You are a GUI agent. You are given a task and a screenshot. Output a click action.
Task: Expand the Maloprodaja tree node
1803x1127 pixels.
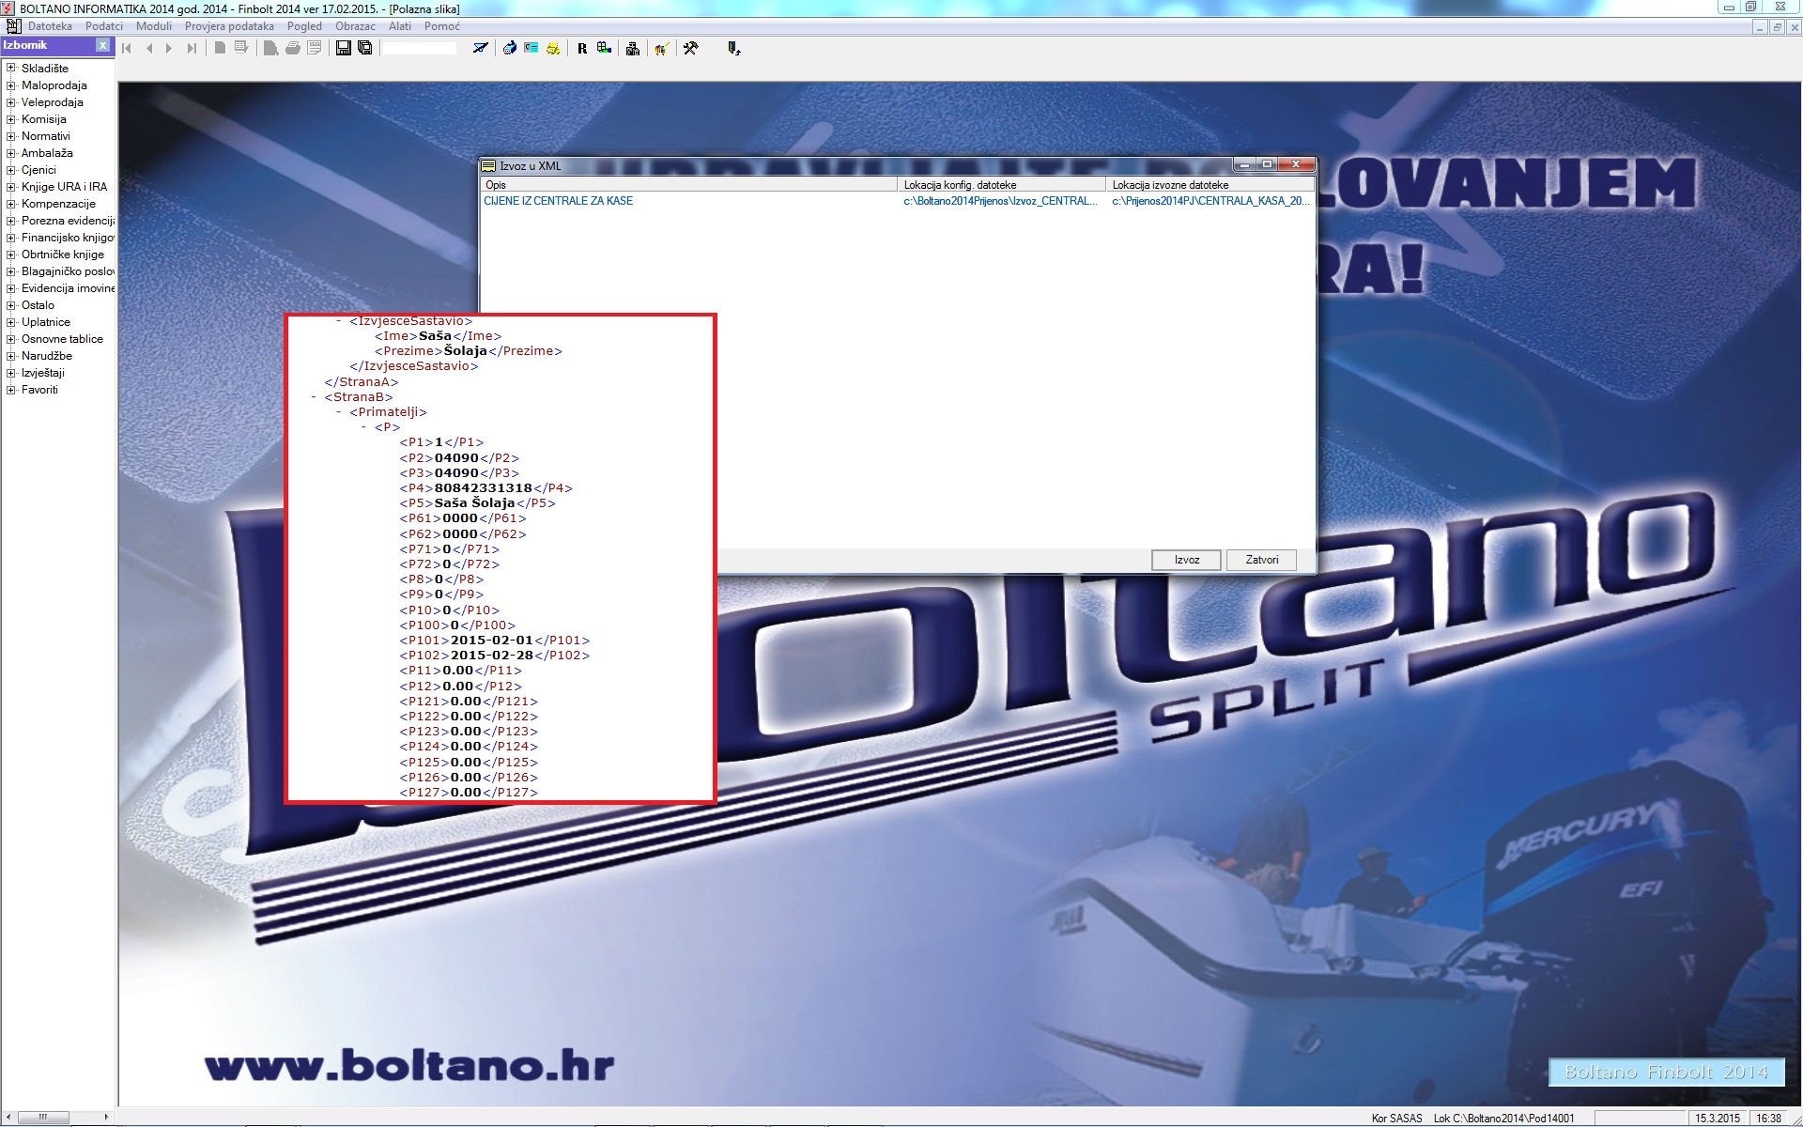pyautogui.click(x=11, y=85)
